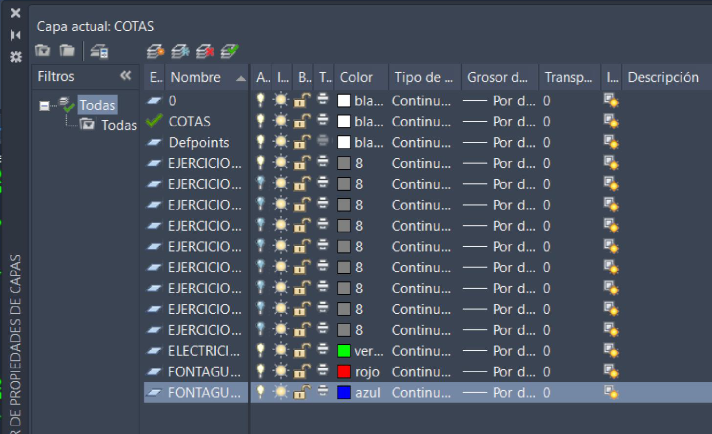Toggle plotting for ELECTRICI... layer
The height and width of the screenshot is (434, 712).
click(x=323, y=349)
